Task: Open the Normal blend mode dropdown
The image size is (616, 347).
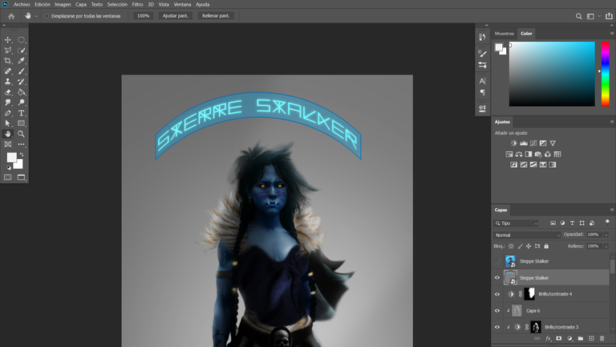Action: 527,235
